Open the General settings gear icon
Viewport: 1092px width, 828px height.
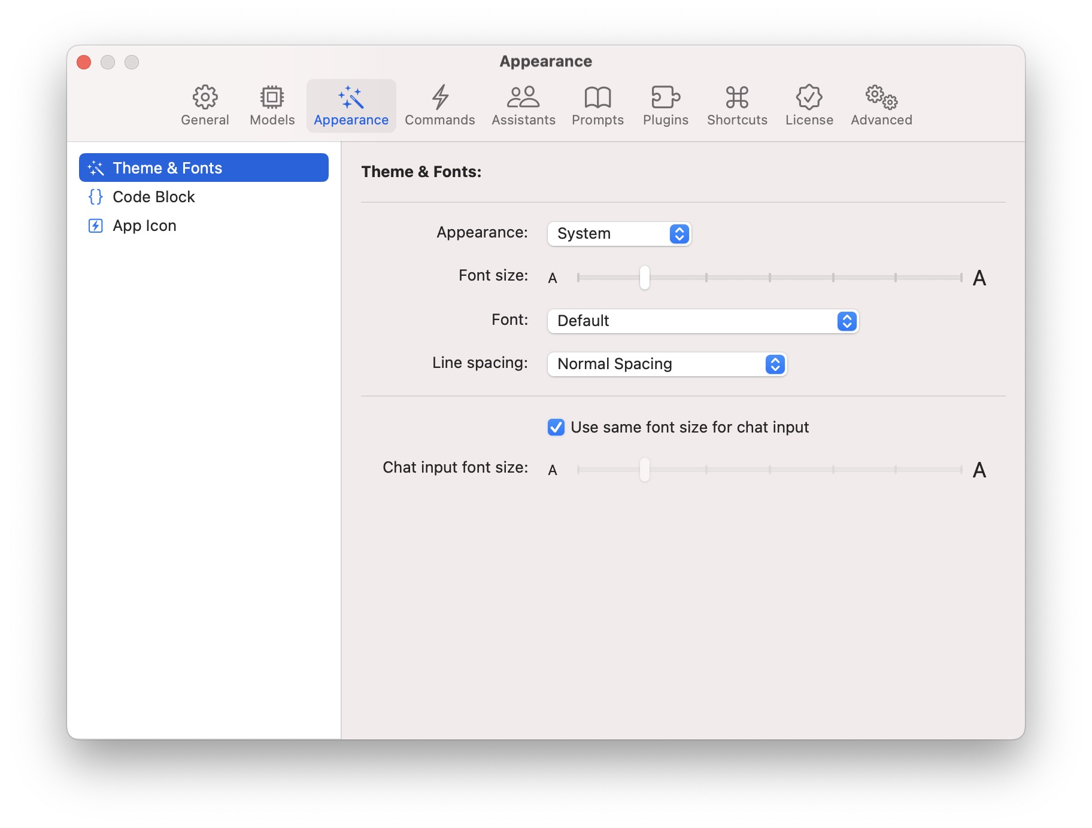click(205, 97)
